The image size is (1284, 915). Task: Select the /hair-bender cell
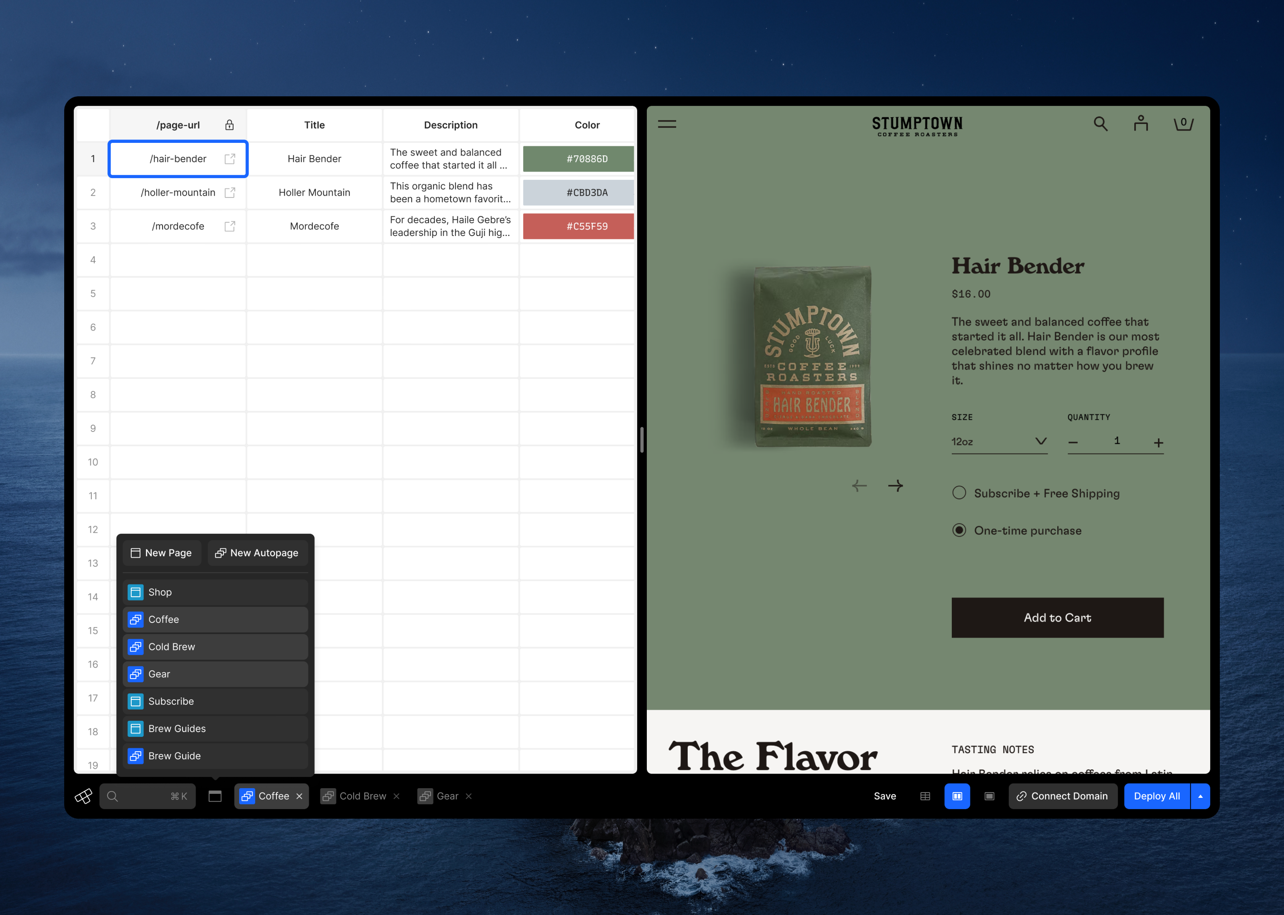(x=178, y=159)
